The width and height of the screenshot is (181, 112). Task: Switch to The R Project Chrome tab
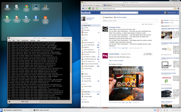[92, 5]
